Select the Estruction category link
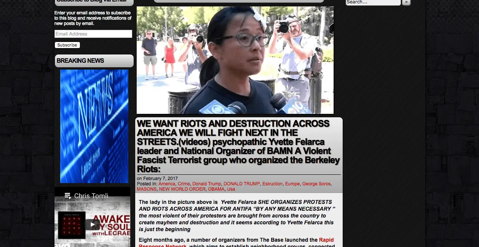Viewport: 479px width, 247px height. pyautogui.click(x=272, y=184)
